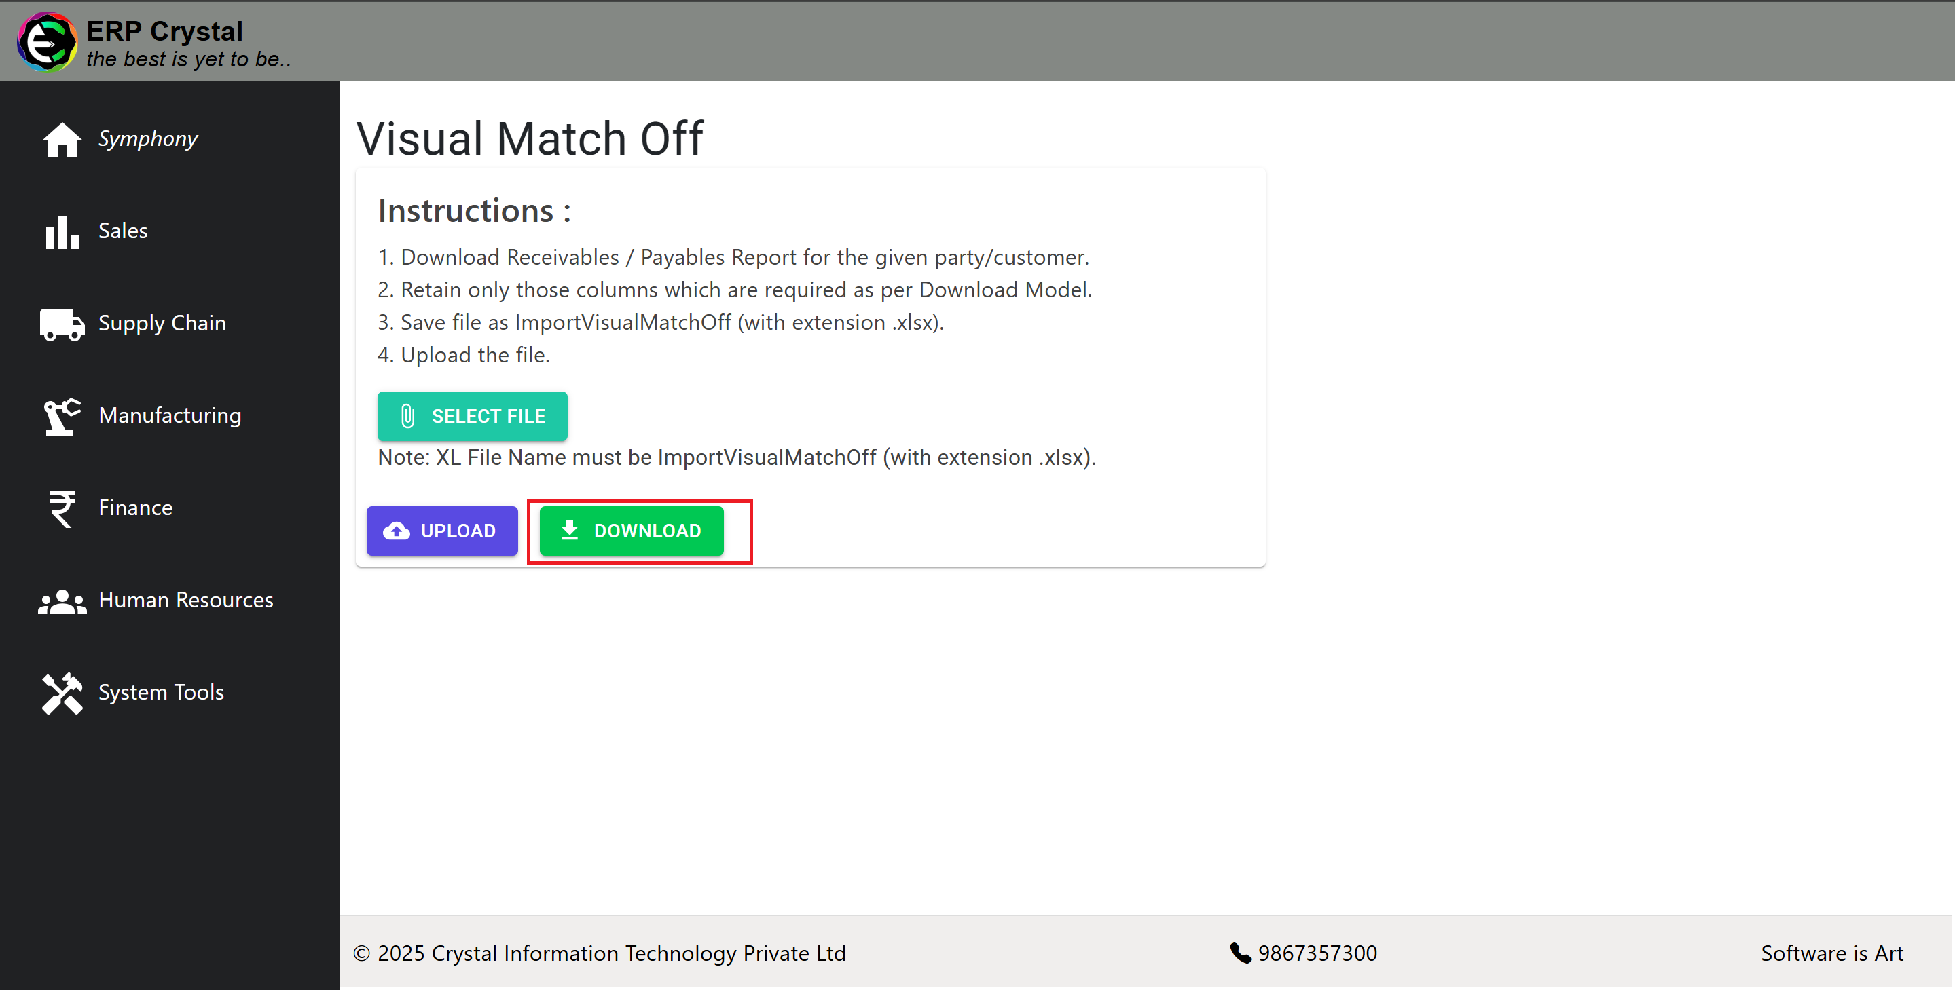Open the Human Resources menu
The height and width of the screenshot is (990, 1955).
pos(186,600)
